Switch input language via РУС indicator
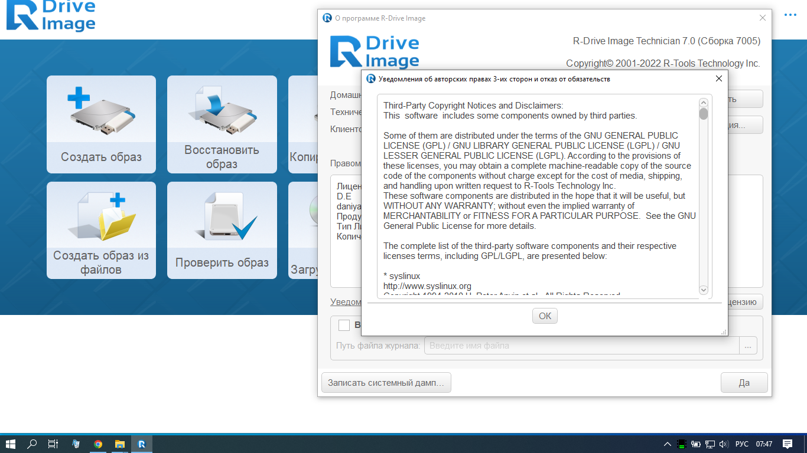The image size is (807, 453). pos(742,444)
